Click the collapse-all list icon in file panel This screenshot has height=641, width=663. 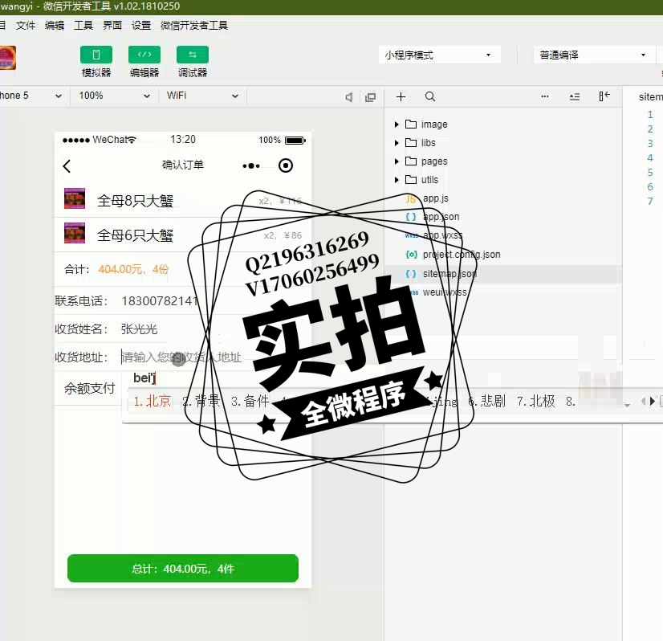(574, 97)
